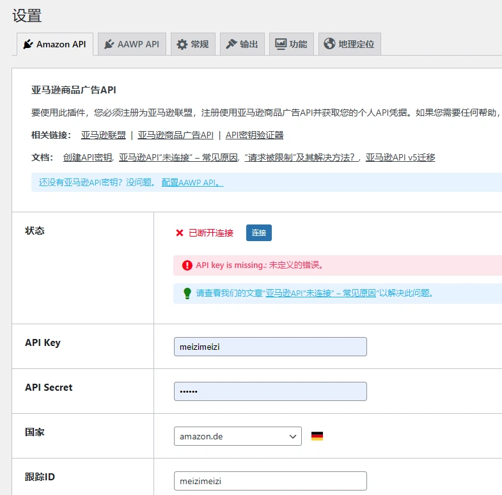Image resolution: width=502 pixels, height=495 pixels.
Task: Switch to the AAWP API tab
Action: [132, 44]
